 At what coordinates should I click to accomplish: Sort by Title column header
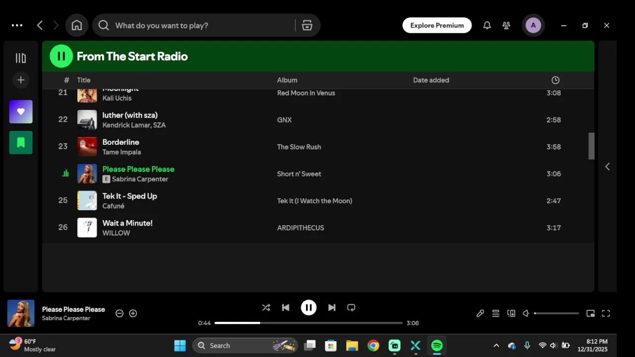click(x=84, y=80)
